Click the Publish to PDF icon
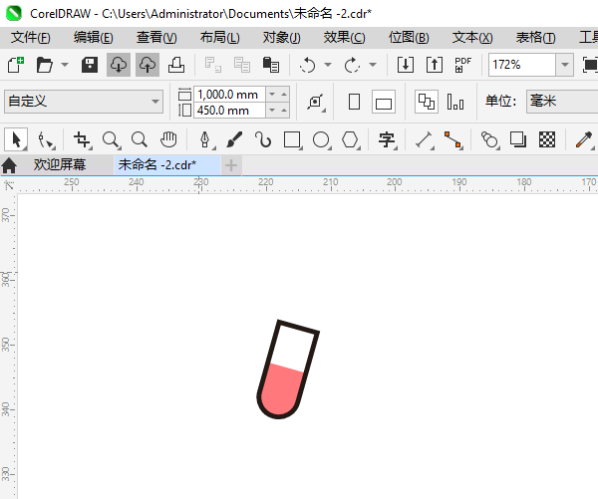The height and width of the screenshot is (499, 598). (x=463, y=65)
